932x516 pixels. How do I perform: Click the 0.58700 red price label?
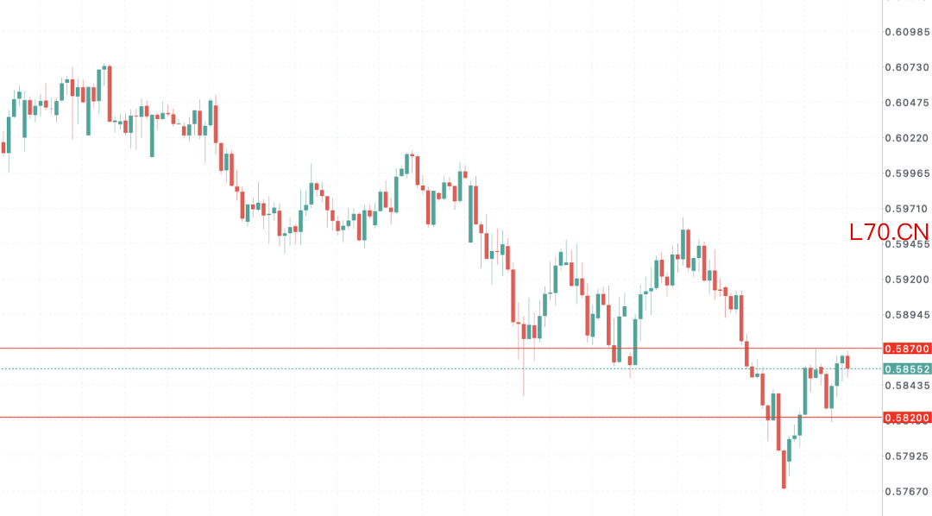[x=907, y=349]
